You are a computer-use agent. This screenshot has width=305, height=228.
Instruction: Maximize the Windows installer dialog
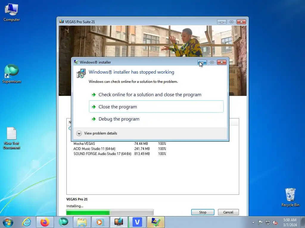tap(212, 62)
